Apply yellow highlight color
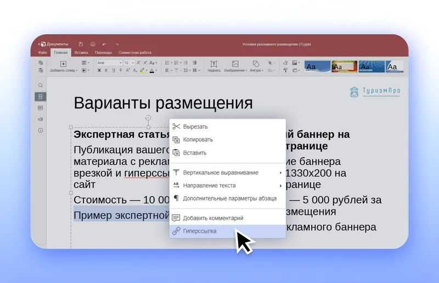 [x=142, y=71]
